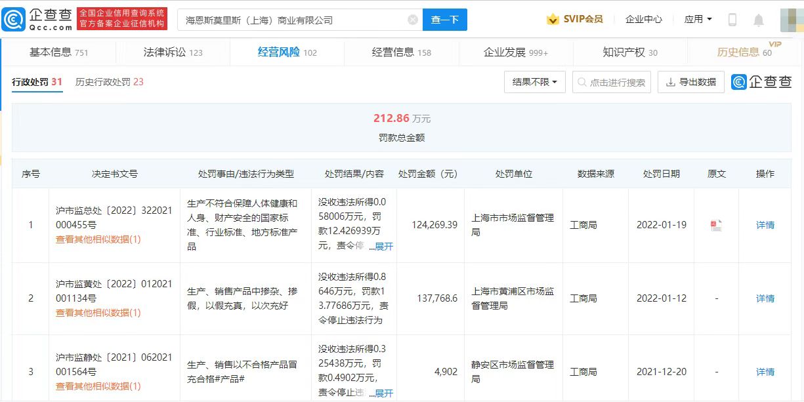
Task: Click 上海市黄浦区市场监督管理局 authority cell
Action: click(x=513, y=298)
